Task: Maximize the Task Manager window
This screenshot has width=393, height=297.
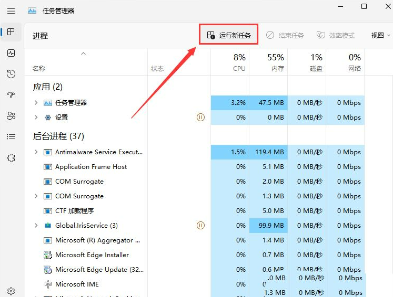Action: click(364, 6)
